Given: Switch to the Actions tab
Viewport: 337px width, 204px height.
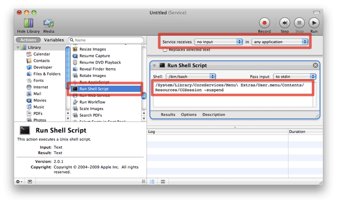Looking at the screenshot, I should point(28,40).
